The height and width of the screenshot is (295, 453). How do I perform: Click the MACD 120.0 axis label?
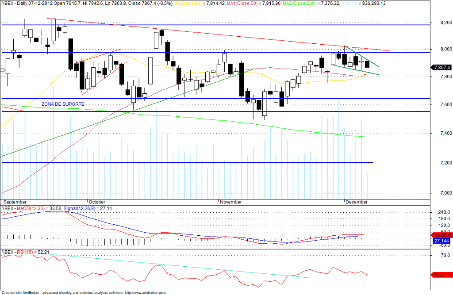444,226
